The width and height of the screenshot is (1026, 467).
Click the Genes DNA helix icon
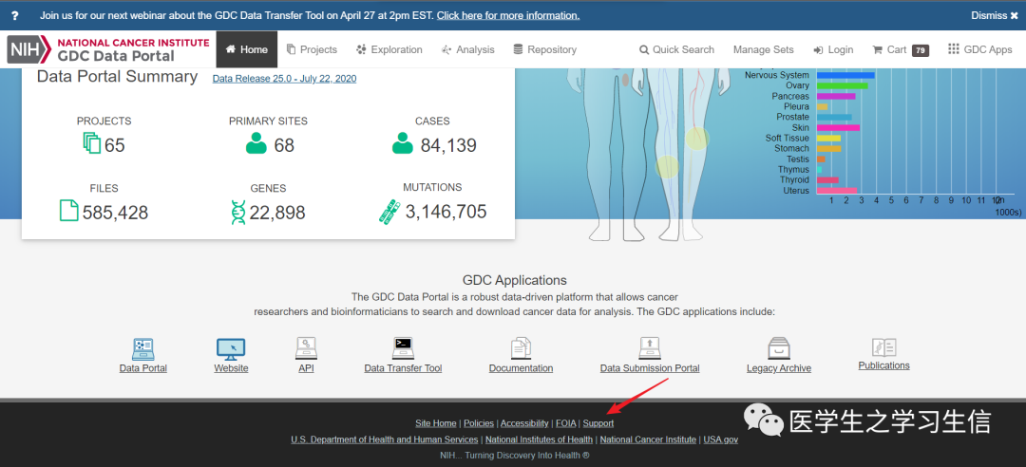click(x=238, y=212)
